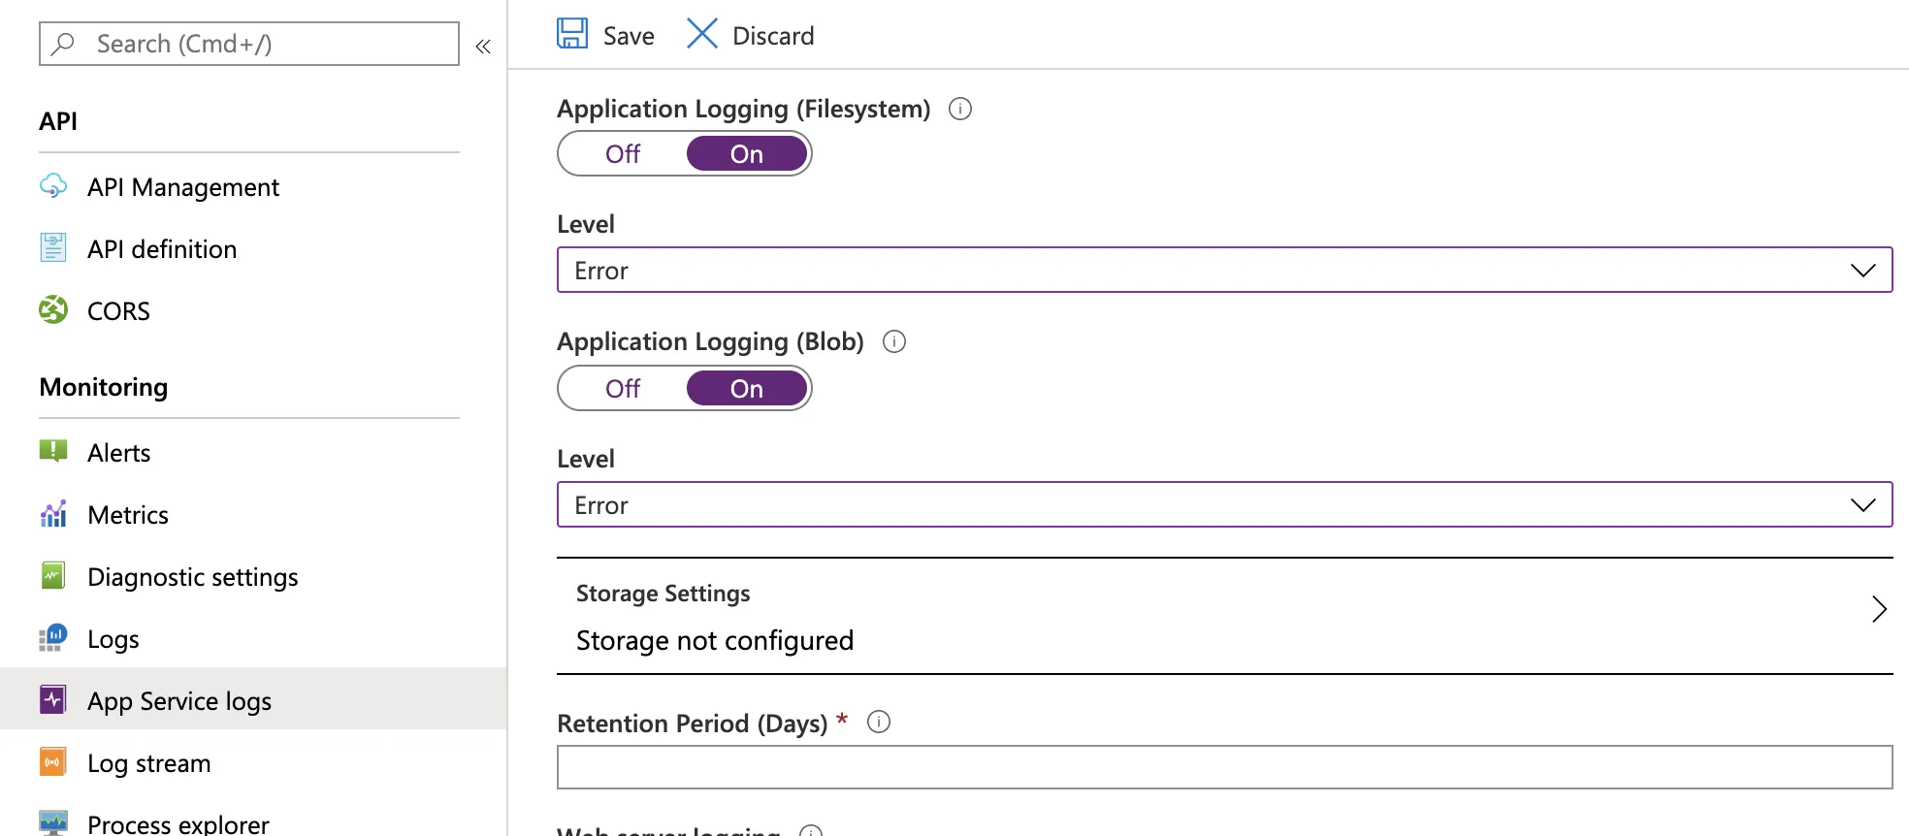This screenshot has width=1909, height=836.
Task: Click the Log stream icon
Action: pos(53,762)
